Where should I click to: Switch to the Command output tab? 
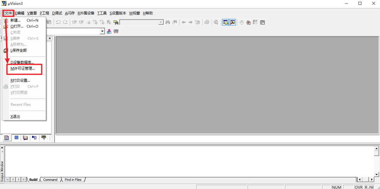pos(50,180)
